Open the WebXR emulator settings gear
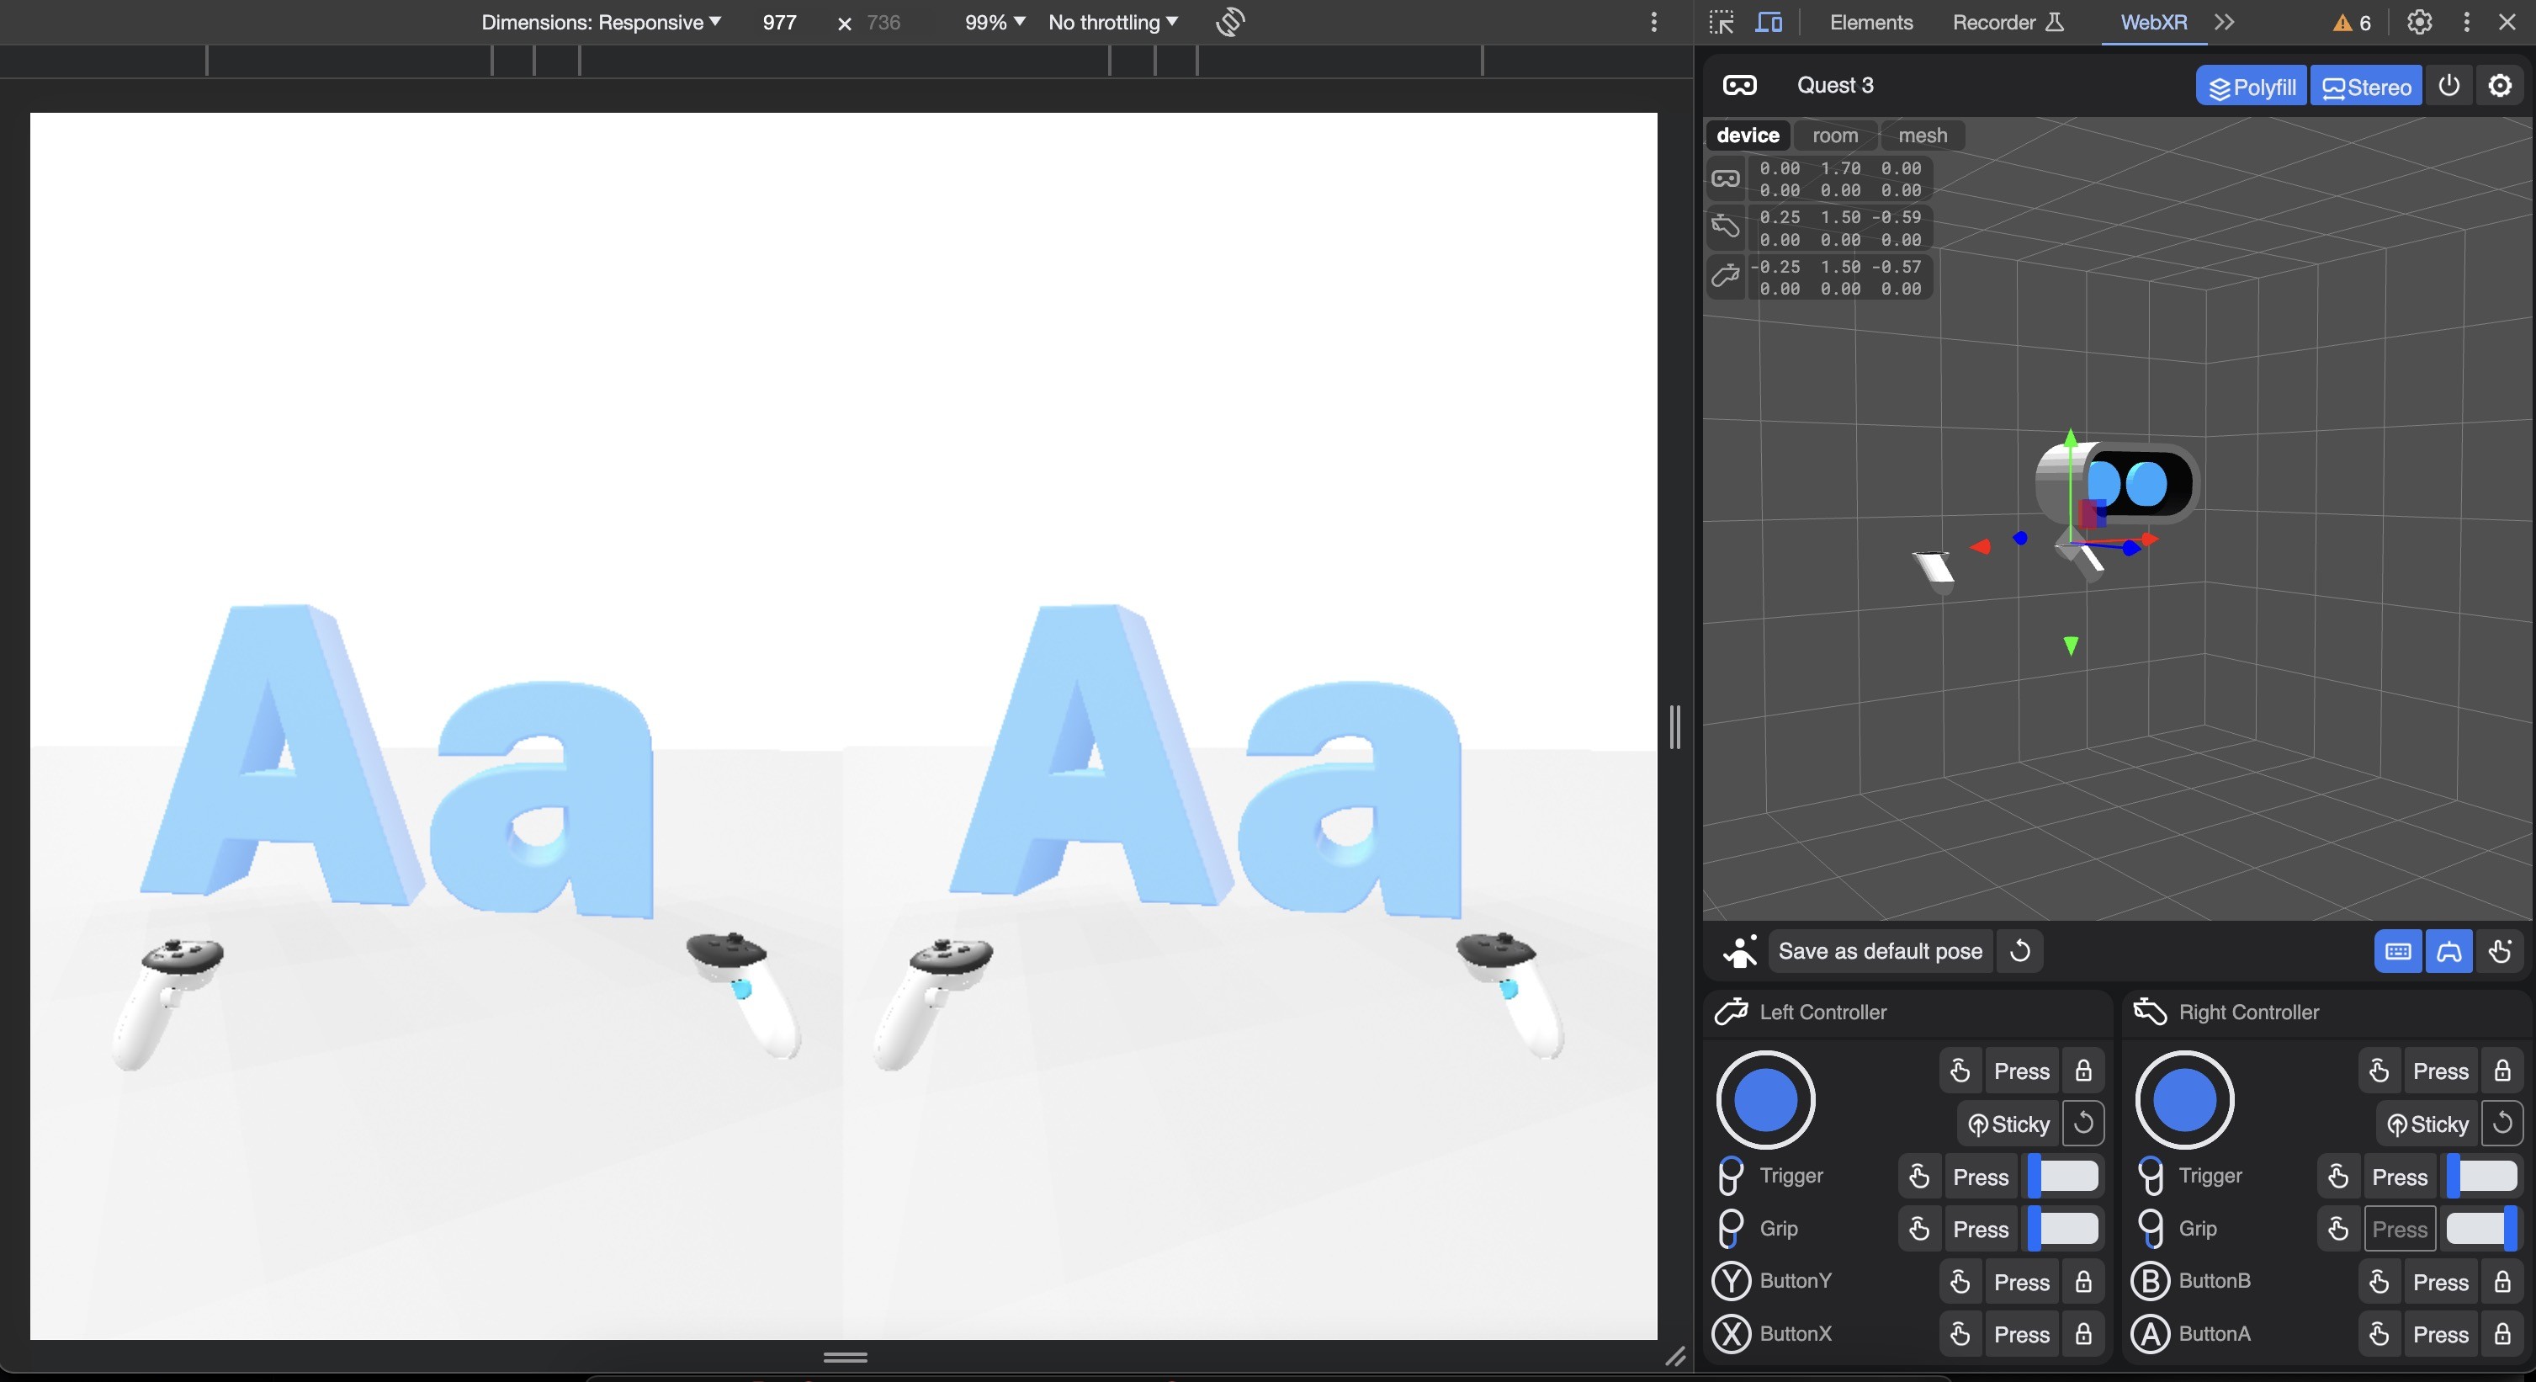 tap(2501, 86)
